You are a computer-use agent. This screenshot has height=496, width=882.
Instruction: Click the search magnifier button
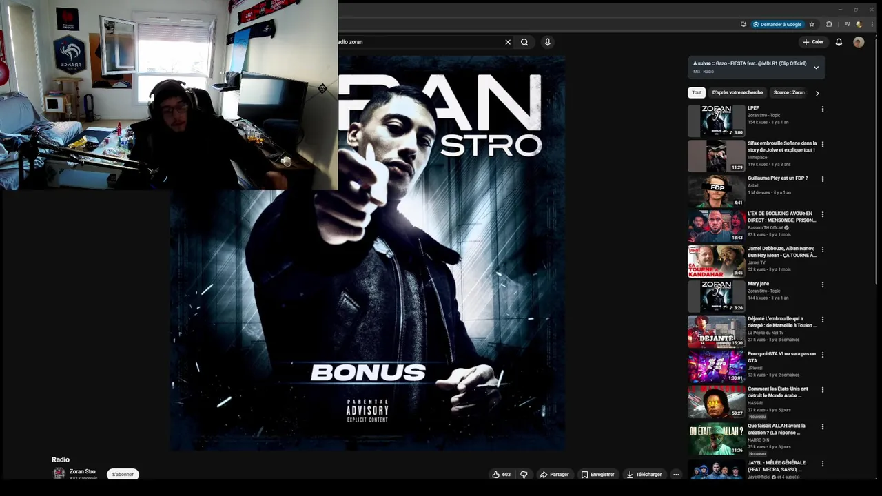pos(524,42)
